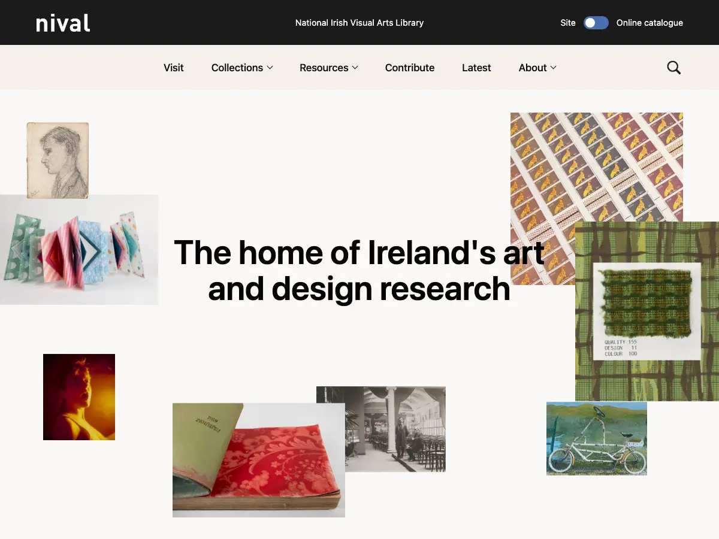
Task: Open the bicycle painting image
Action: 597,438
